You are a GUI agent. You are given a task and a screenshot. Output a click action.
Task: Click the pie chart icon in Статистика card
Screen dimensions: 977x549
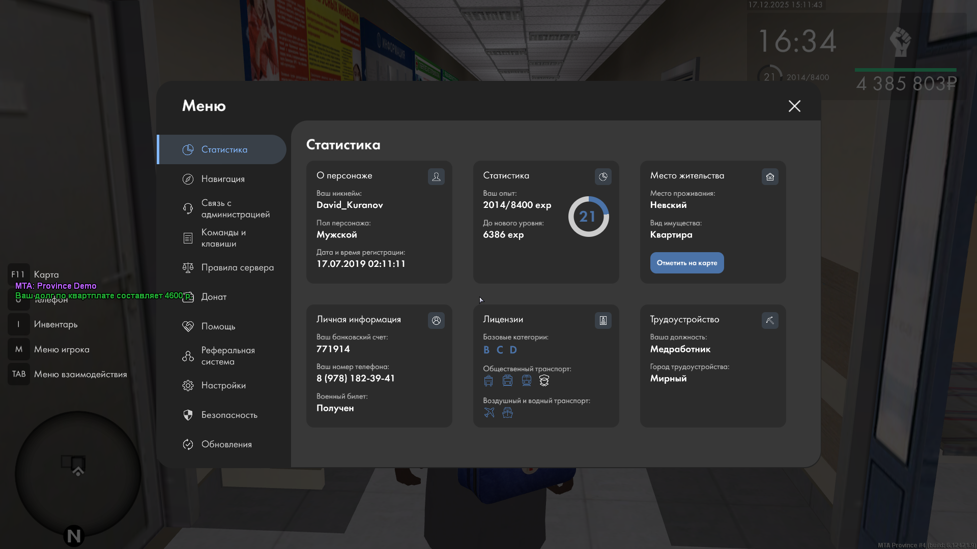[x=603, y=176]
